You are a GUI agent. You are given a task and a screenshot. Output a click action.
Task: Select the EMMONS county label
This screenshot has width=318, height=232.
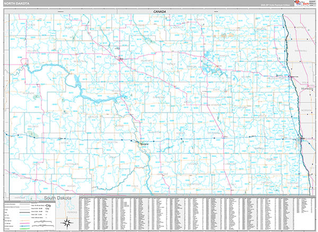coord(163,174)
